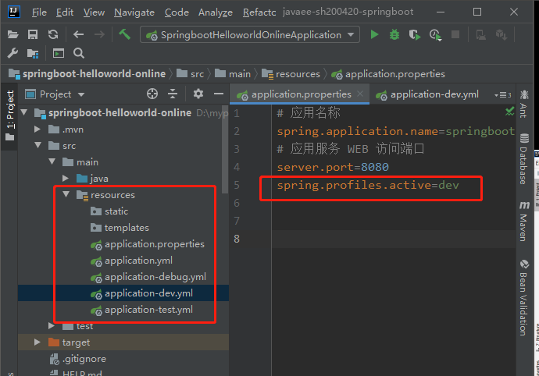
Task: Click the Open folder toolbar icon
Action: [x=12, y=34]
